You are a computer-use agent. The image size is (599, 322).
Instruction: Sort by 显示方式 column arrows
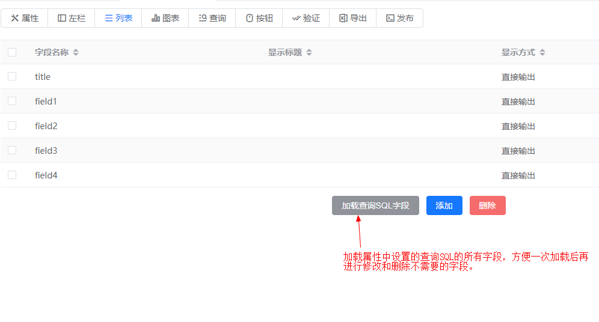(542, 52)
